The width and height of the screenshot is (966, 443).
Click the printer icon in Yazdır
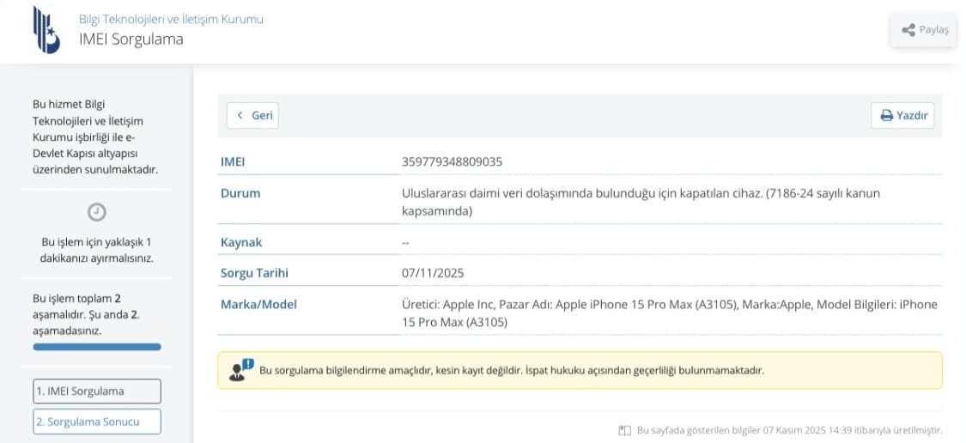[886, 116]
